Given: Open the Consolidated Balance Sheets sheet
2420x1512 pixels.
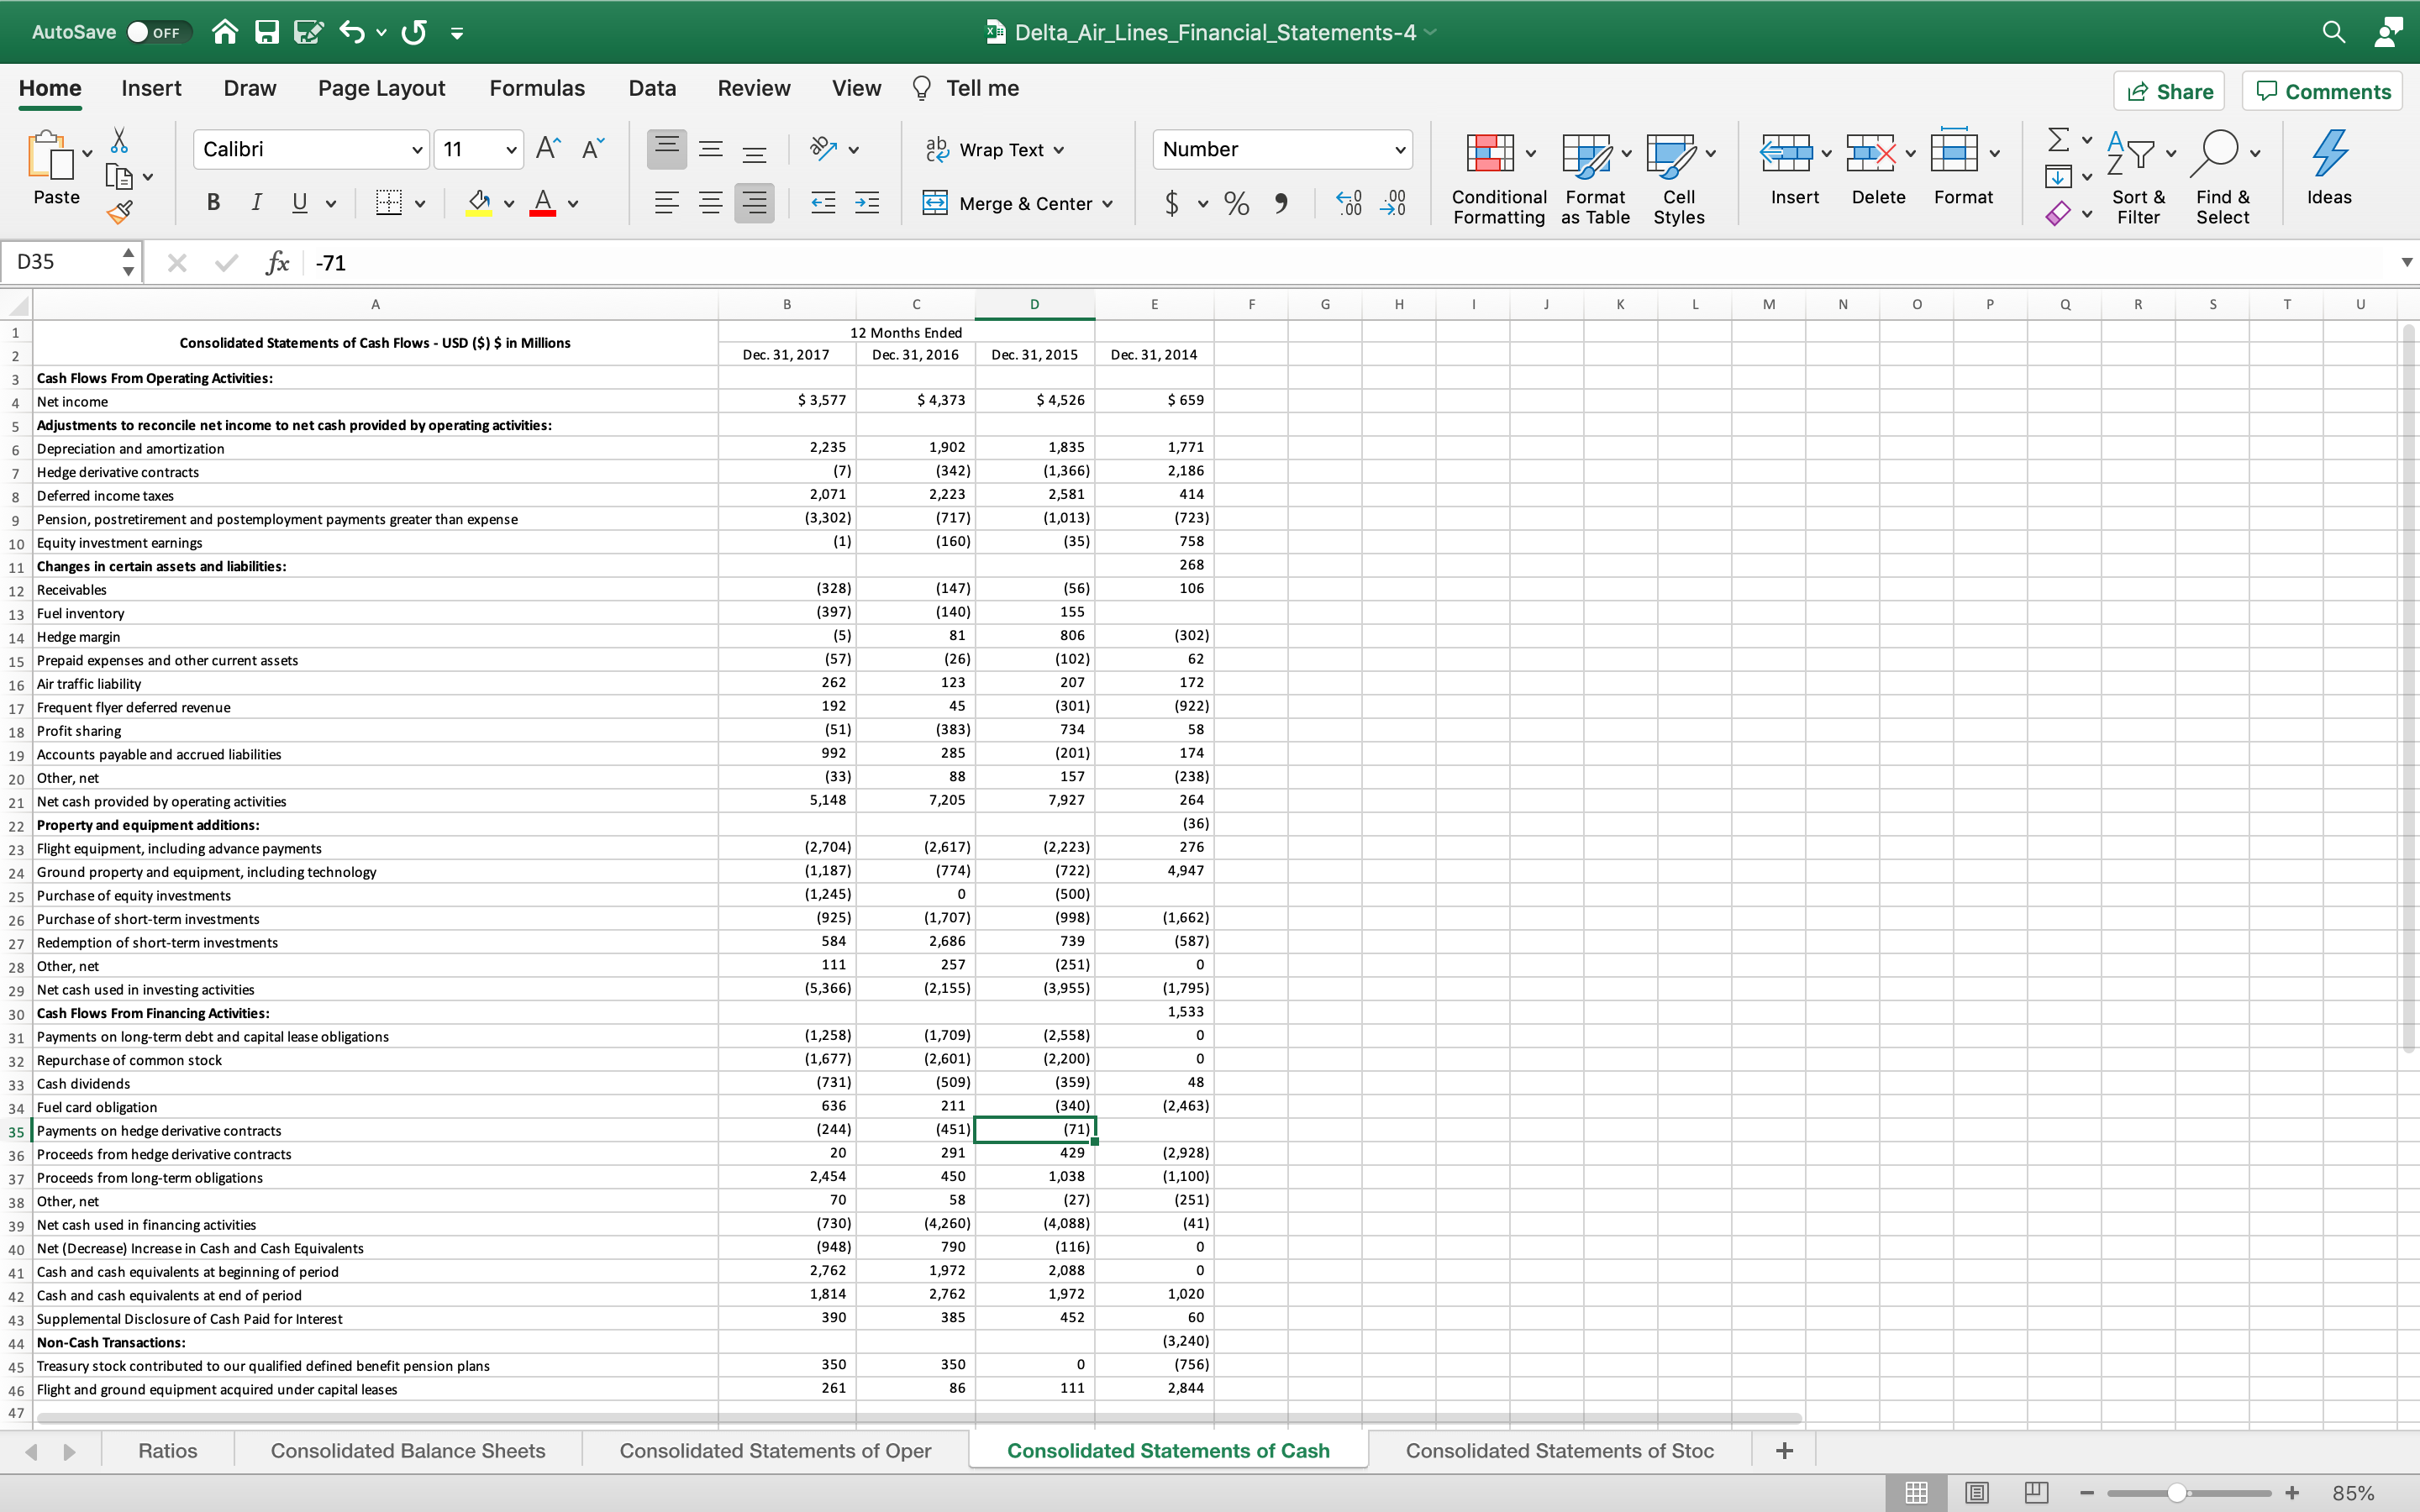Looking at the screenshot, I should tap(405, 1449).
